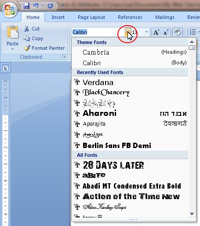Toggle the tab stop selector

(x=5, y=68)
